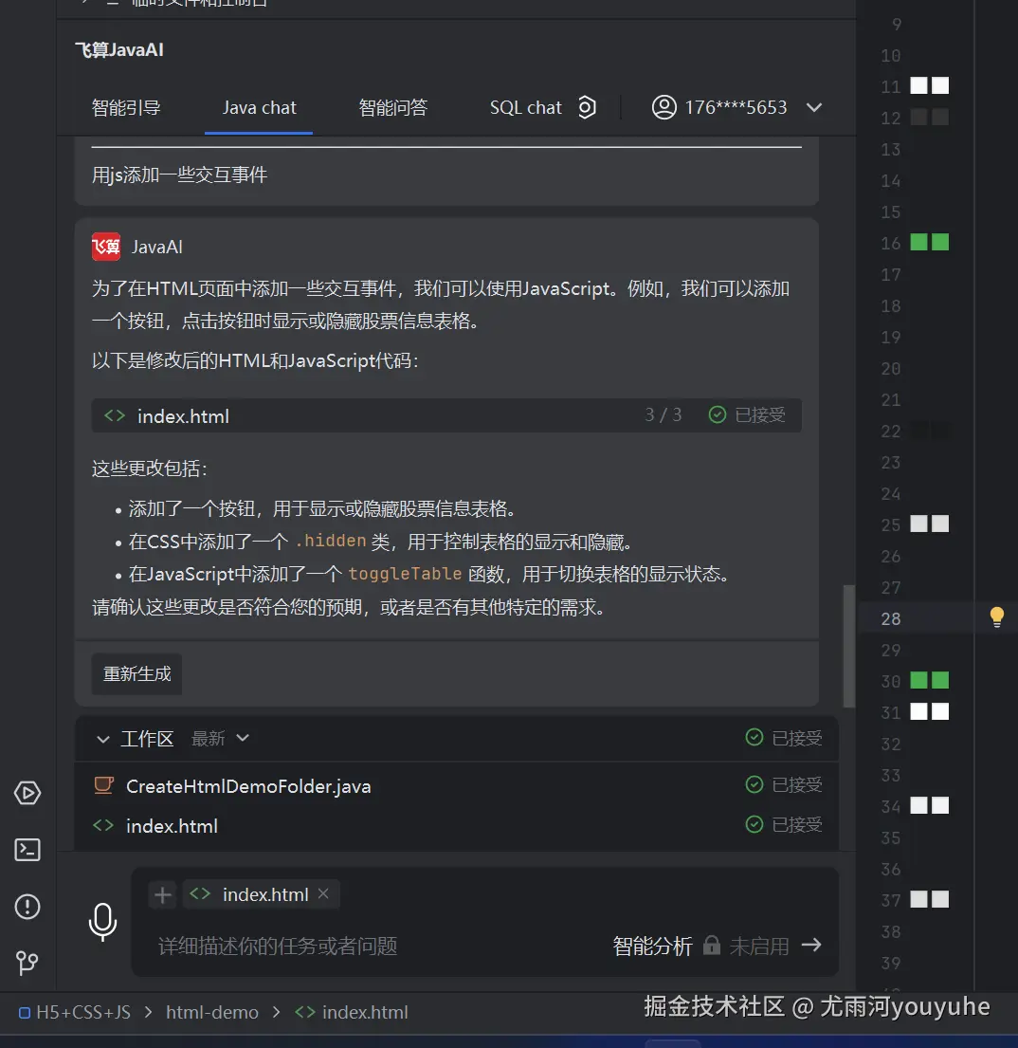
Task: Click the plus icon to add attachment
Action: 161,893
